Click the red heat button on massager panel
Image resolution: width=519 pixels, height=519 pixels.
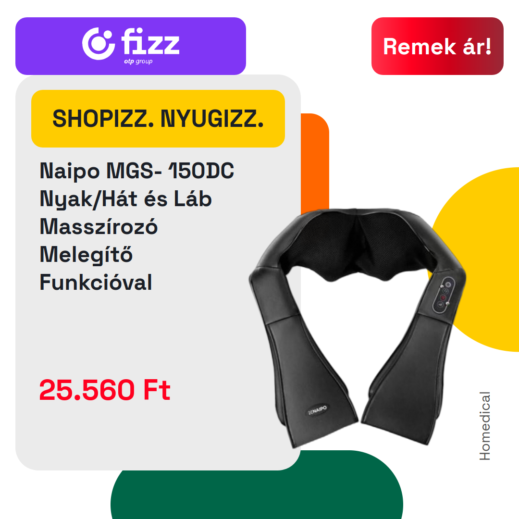pyautogui.click(x=443, y=297)
